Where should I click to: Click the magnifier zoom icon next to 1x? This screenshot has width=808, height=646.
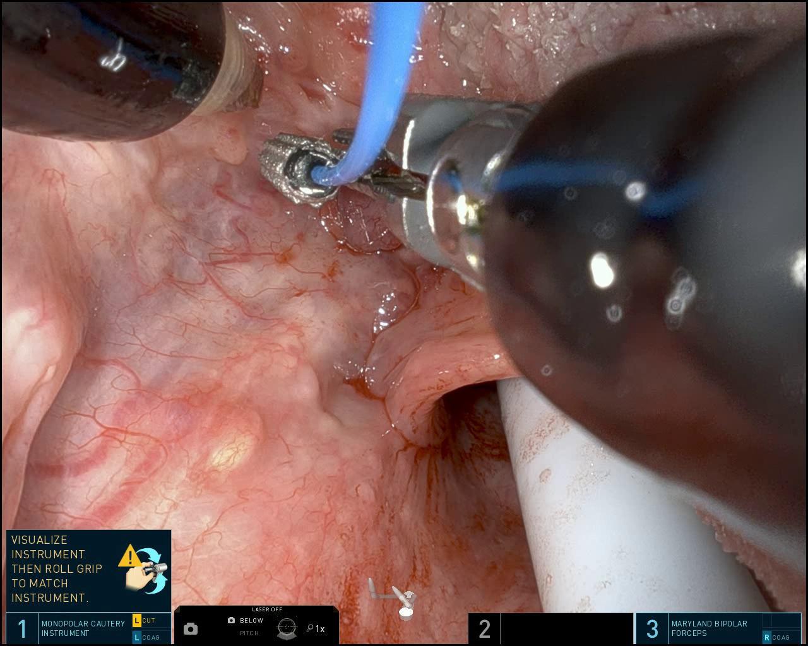[310, 628]
